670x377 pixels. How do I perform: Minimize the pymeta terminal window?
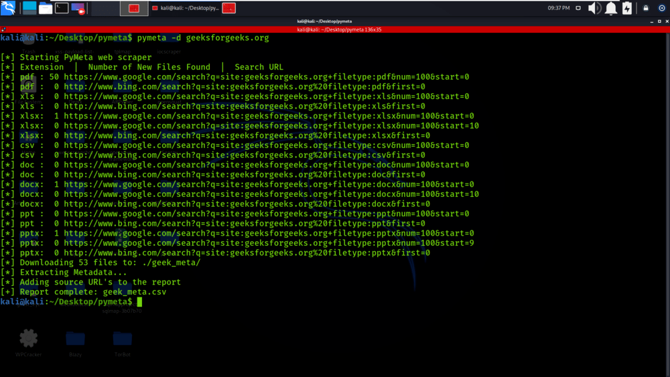[x=652, y=21]
